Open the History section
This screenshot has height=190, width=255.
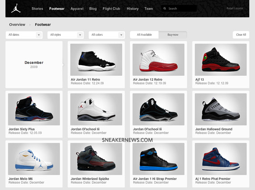[132, 8]
